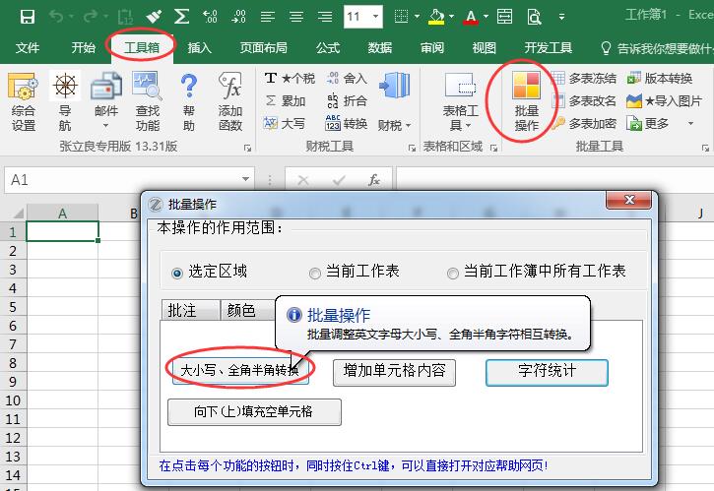Screen dimensions: 714x491
Task: Open the font size dropdown showing 11
Action: point(379,16)
